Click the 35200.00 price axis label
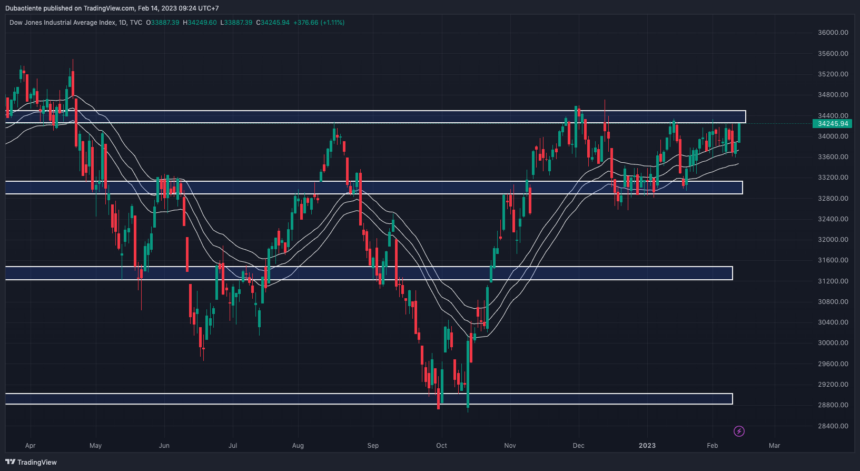This screenshot has width=860, height=471. point(833,74)
